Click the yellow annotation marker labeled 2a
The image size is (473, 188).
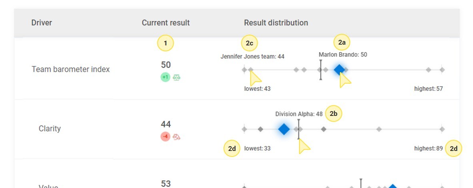point(342,43)
